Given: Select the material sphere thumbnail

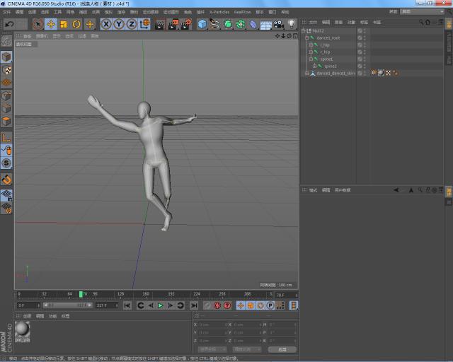Looking at the screenshot, I should [23, 330].
